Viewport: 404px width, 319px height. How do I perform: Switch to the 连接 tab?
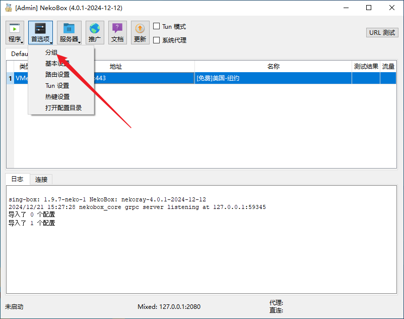[x=41, y=180]
